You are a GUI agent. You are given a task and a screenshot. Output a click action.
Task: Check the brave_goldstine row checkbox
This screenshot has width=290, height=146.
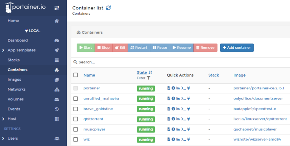tap(76, 109)
